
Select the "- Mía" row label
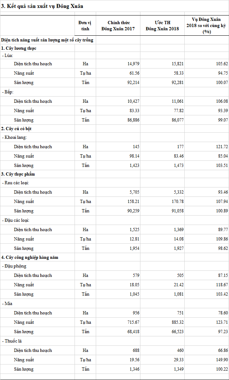(x=8, y=304)
